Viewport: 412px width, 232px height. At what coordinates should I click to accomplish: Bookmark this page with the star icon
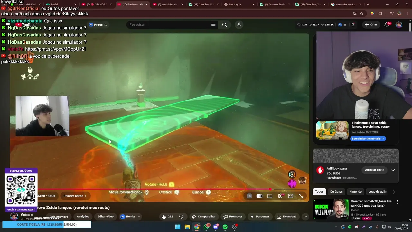pos(362,14)
